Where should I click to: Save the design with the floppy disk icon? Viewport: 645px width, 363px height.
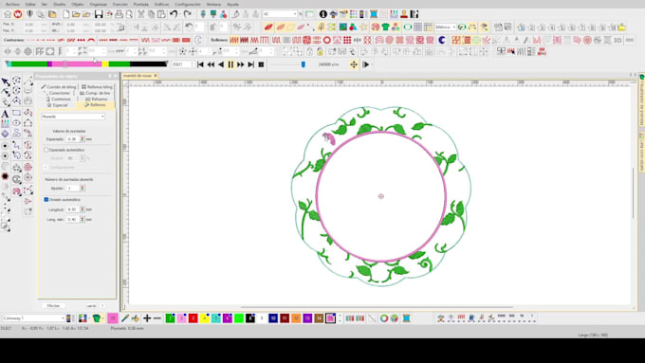click(x=99, y=14)
